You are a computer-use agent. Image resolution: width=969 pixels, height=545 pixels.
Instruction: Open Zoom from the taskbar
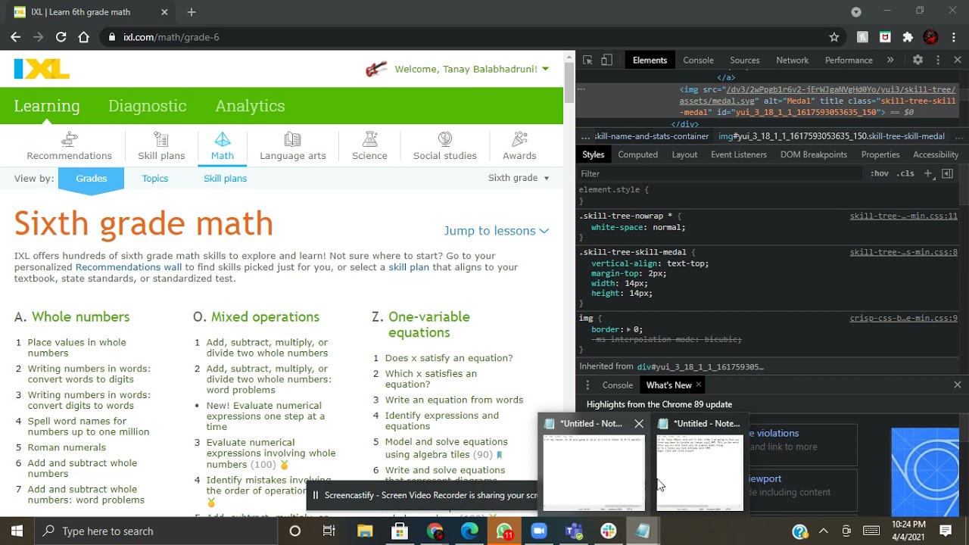(x=539, y=531)
